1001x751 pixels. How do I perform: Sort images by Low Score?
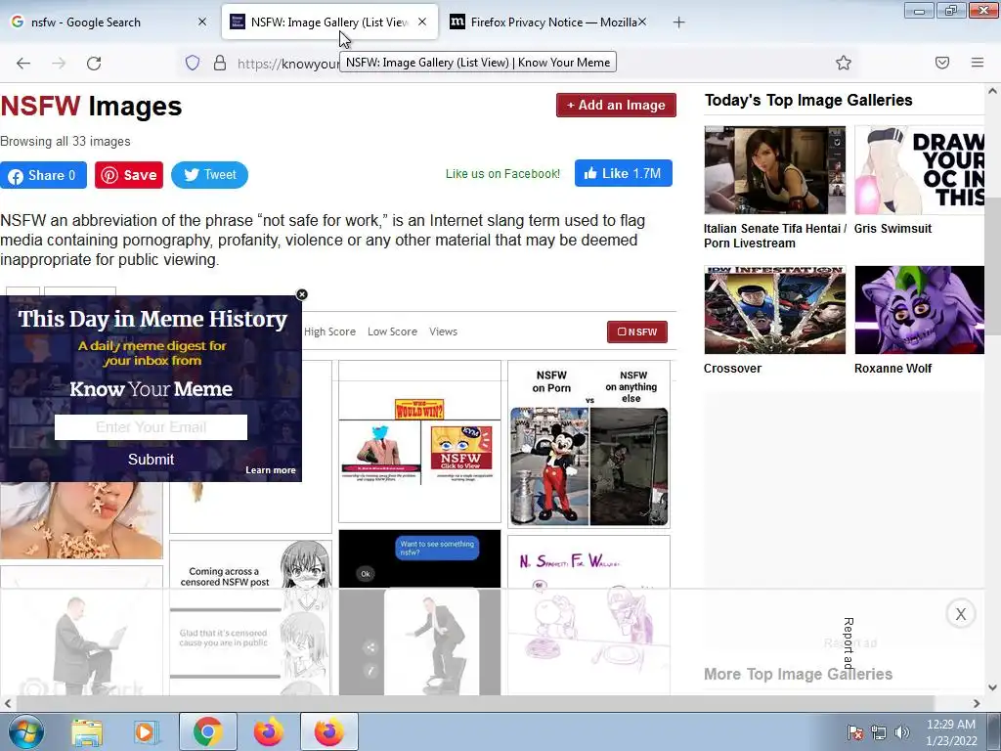(392, 331)
